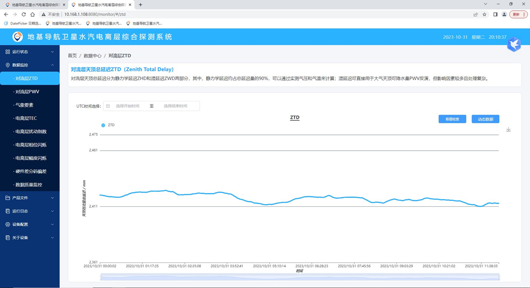The width and height of the screenshot is (530, 288).
Task: Open the second bookmark bar entry
Action: pos(63,23)
